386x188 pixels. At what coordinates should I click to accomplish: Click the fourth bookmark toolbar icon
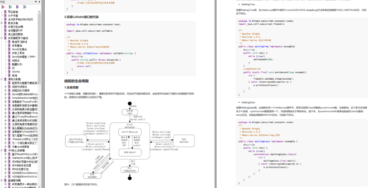tap(25, 7)
